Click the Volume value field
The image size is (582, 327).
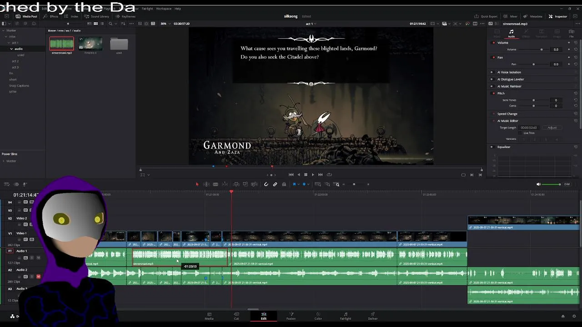tap(556, 50)
